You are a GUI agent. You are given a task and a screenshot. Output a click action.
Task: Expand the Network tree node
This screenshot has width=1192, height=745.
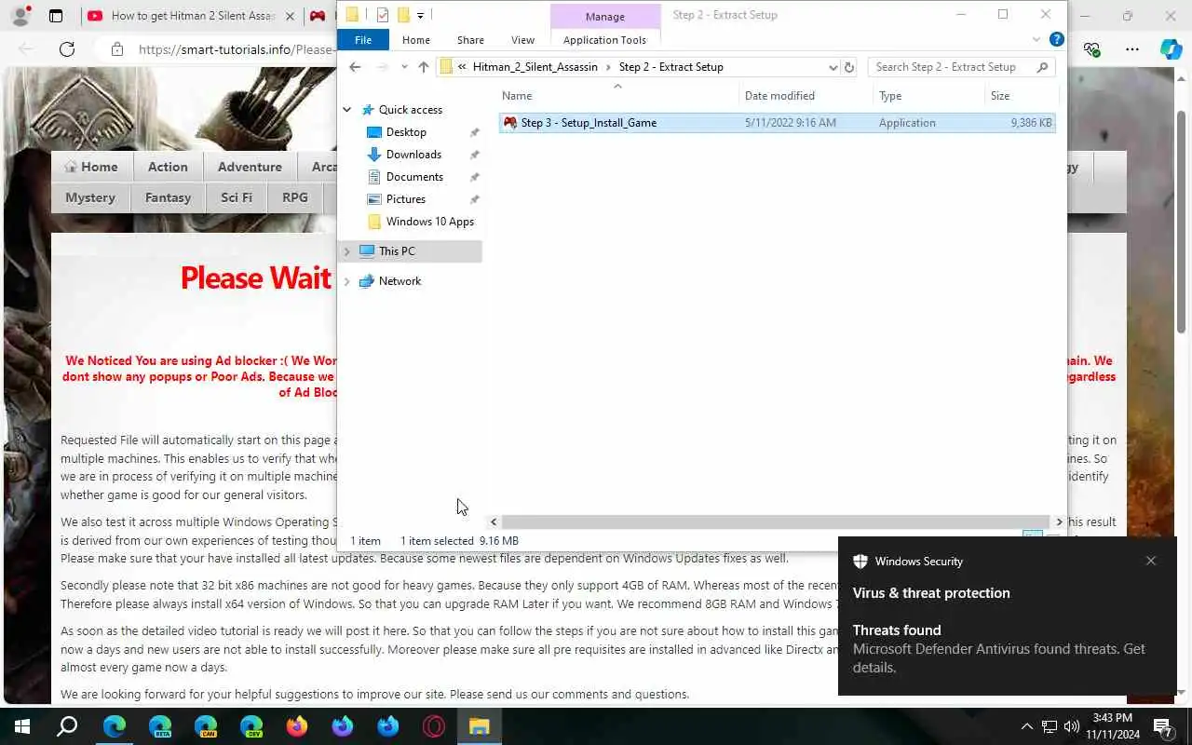pos(347,281)
